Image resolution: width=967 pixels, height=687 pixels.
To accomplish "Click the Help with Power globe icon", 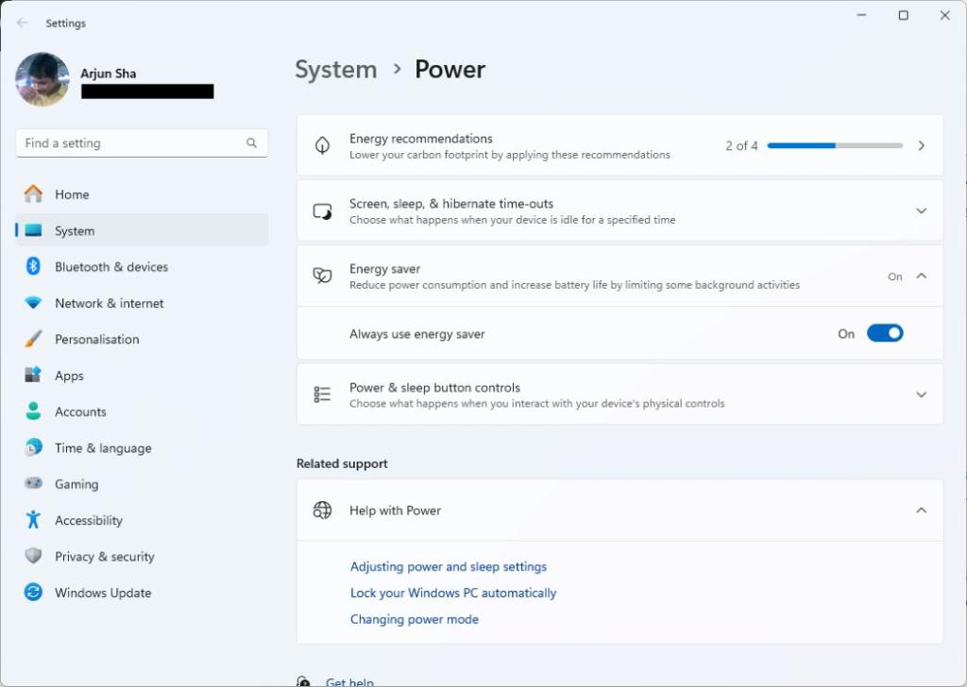I will (x=323, y=511).
